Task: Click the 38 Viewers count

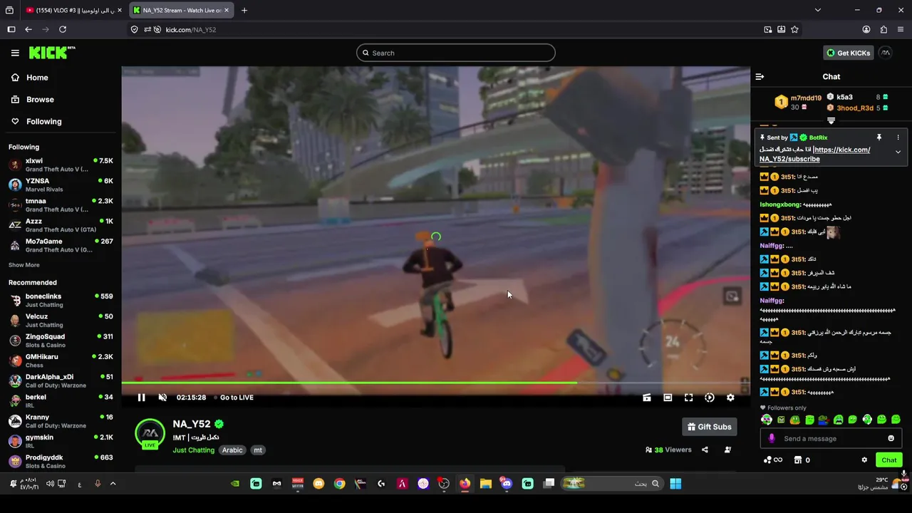Action: (668, 450)
